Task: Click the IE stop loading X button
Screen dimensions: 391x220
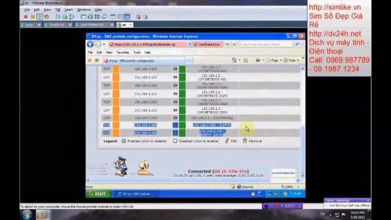Action: [234, 45]
